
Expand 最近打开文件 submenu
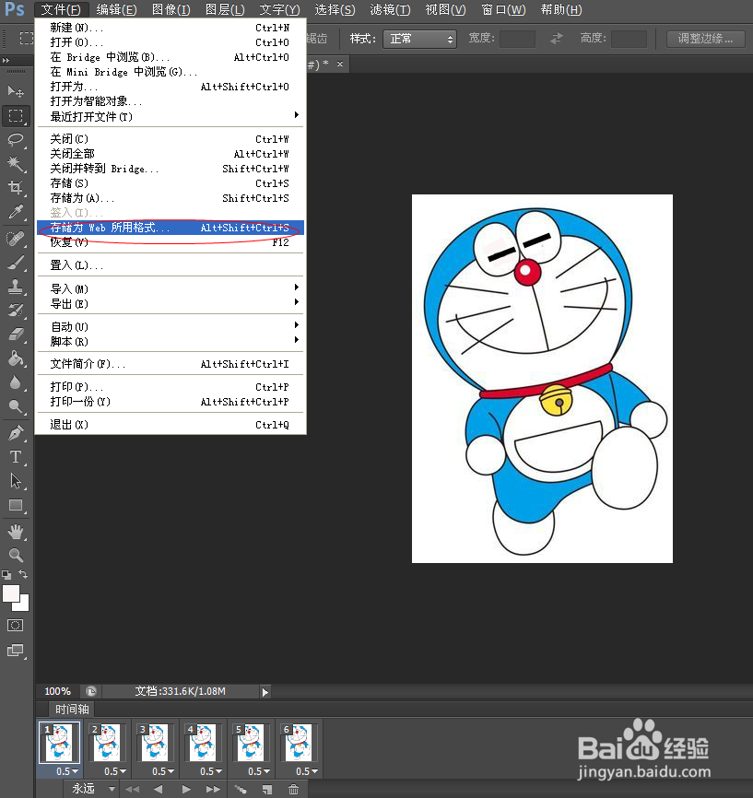pos(171,116)
